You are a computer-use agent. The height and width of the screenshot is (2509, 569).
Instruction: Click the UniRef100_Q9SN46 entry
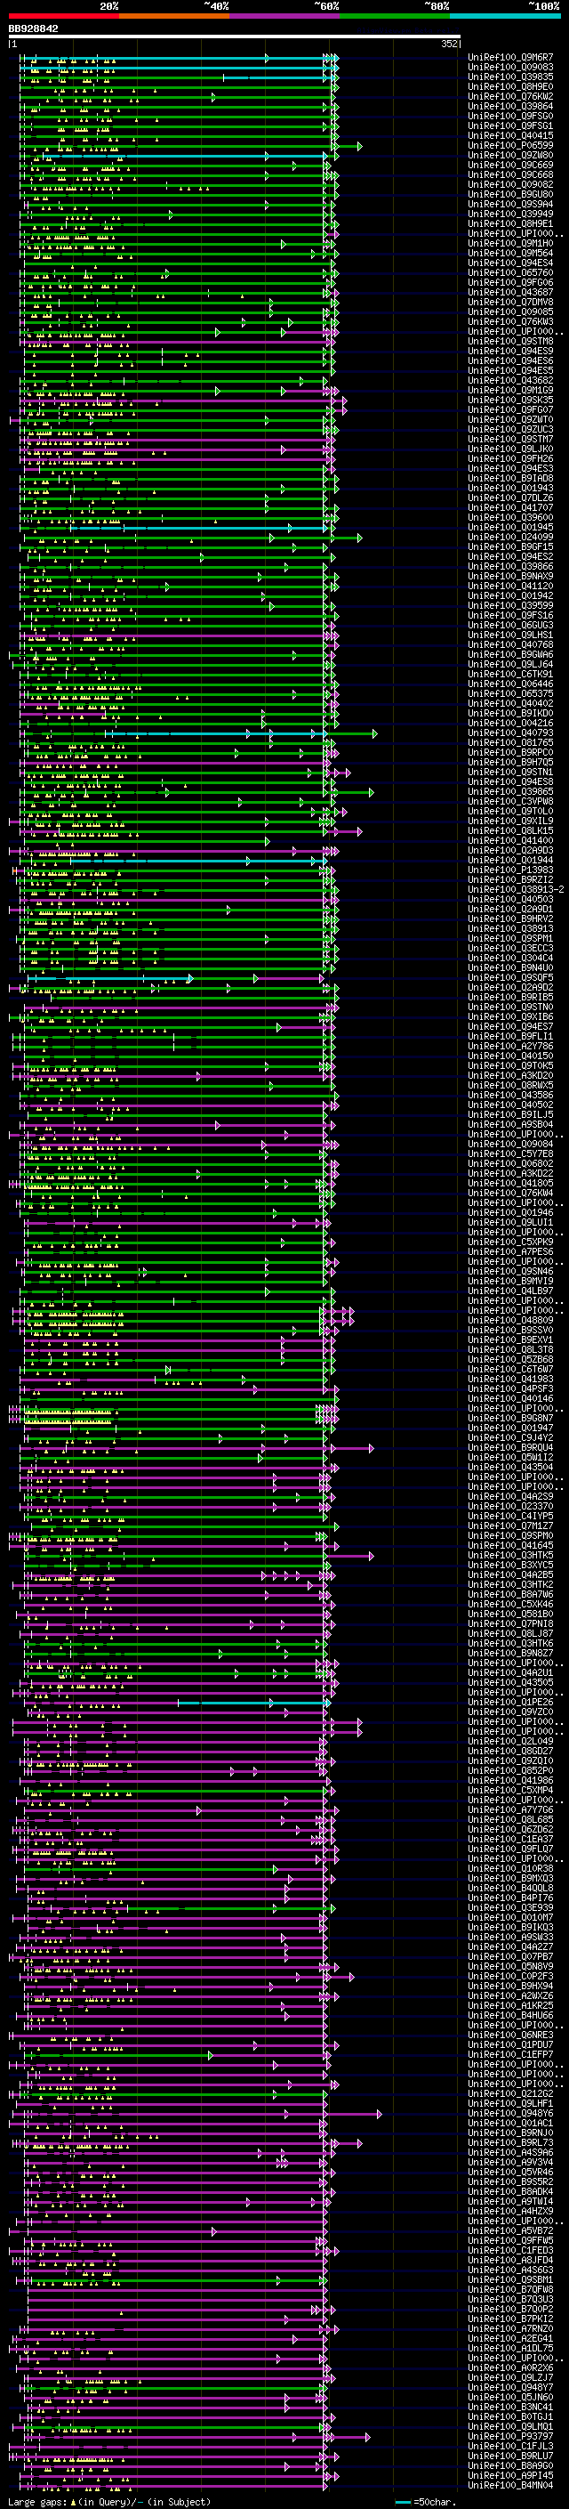point(510,1271)
